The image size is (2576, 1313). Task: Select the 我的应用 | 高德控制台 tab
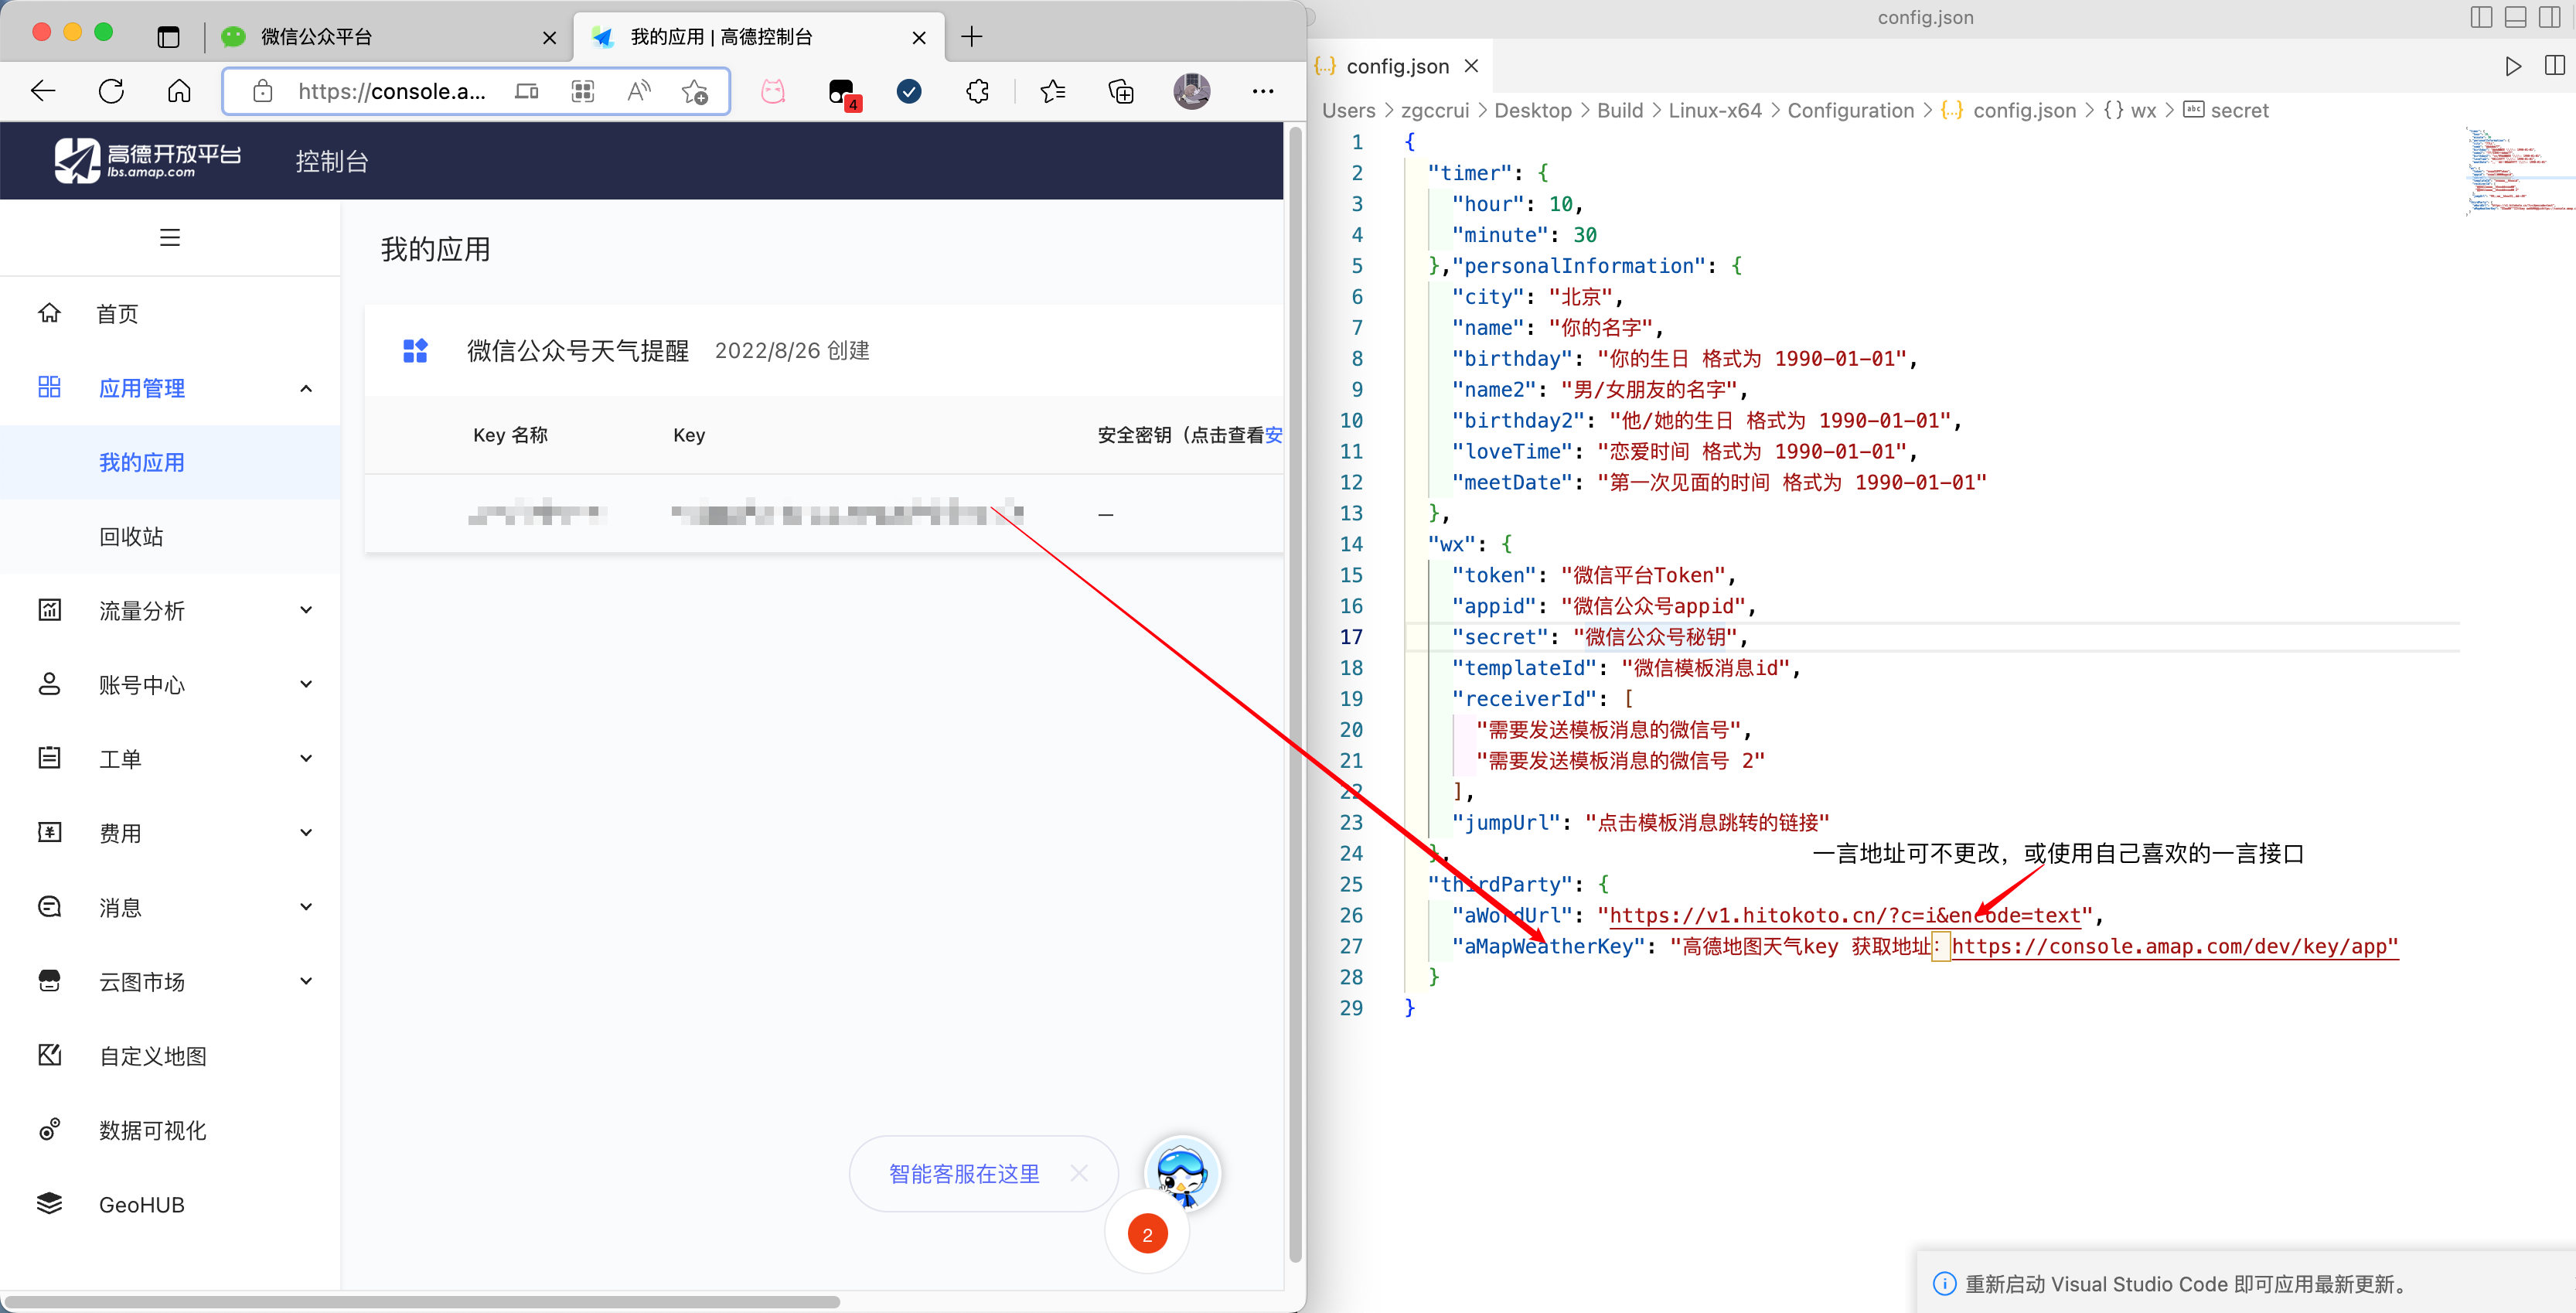[759, 37]
